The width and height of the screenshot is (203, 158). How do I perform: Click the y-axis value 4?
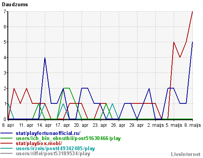pos(5,58)
